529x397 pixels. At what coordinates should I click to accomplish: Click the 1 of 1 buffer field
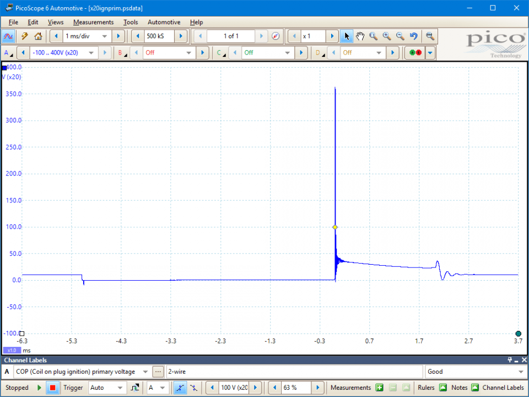[x=231, y=36]
